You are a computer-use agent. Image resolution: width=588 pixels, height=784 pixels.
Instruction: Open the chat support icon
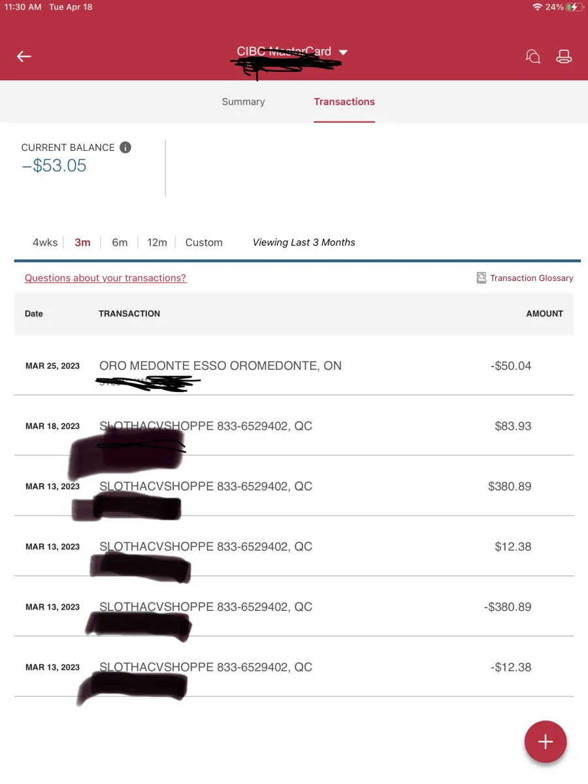[x=533, y=57]
